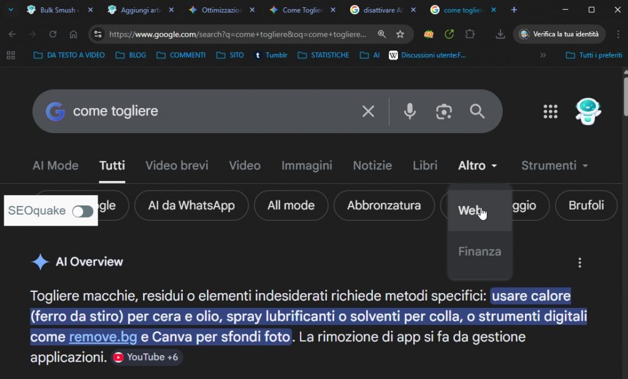Open the extensions puzzle icon

(470, 34)
